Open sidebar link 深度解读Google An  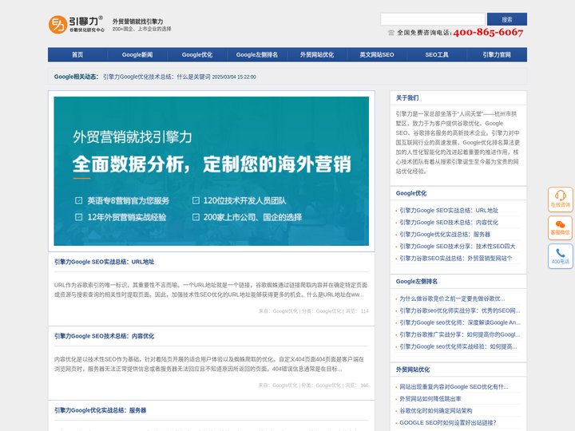460,322
